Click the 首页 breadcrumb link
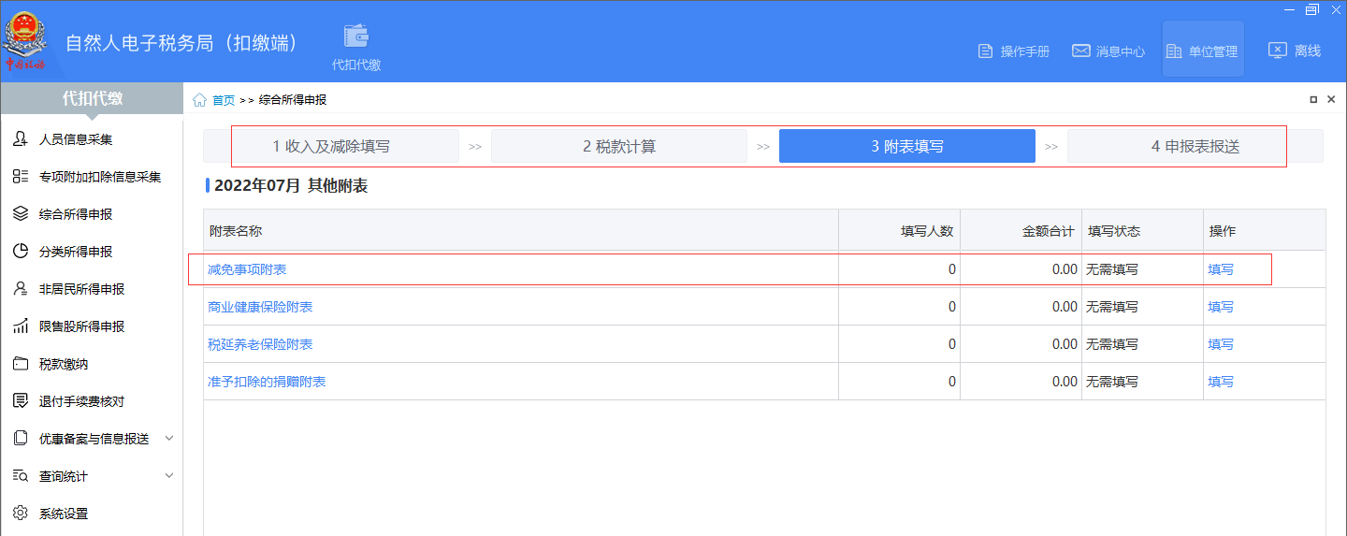 coord(224,100)
